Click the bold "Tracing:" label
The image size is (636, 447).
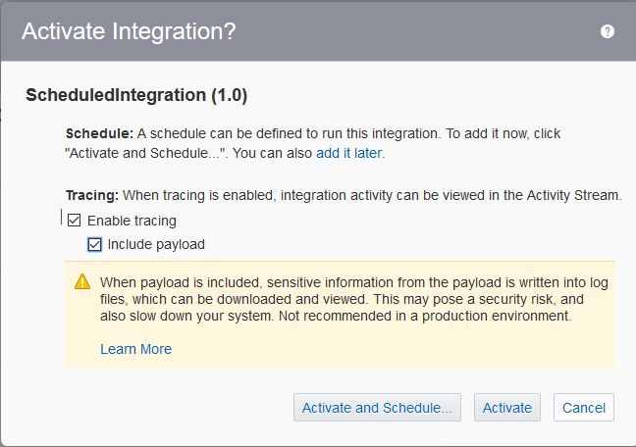[x=92, y=195]
